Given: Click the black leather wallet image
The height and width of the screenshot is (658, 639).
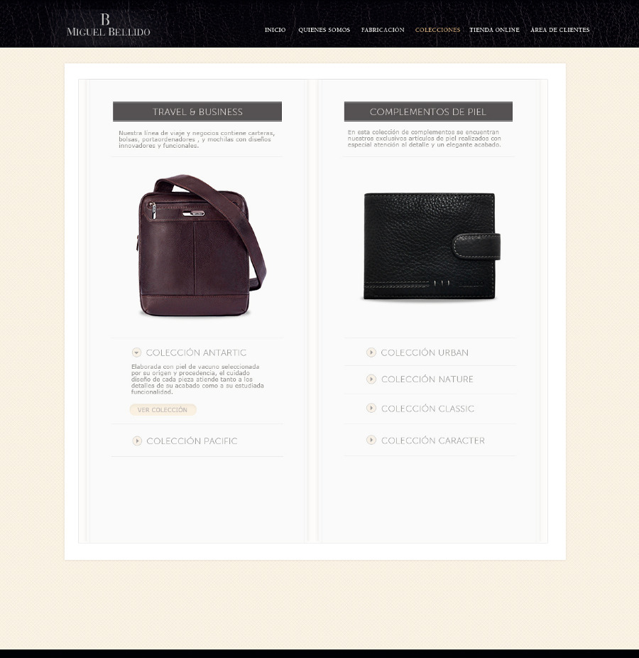Looking at the screenshot, I should click(x=432, y=247).
